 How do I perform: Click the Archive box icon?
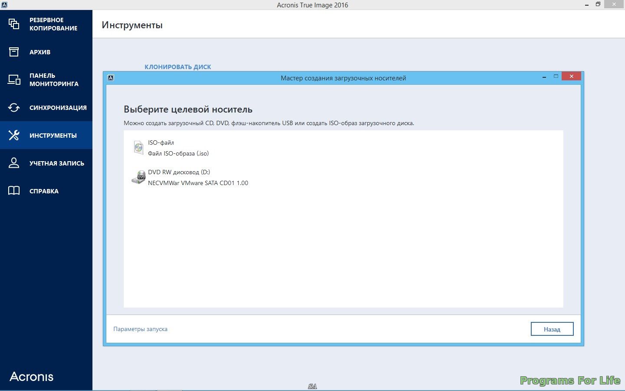click(14, 52)
